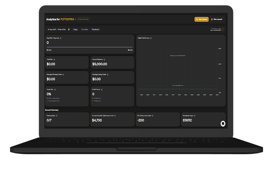This screenshot has width=269, height=169.
Task: Select the Today filter tab
Action: 75,29
